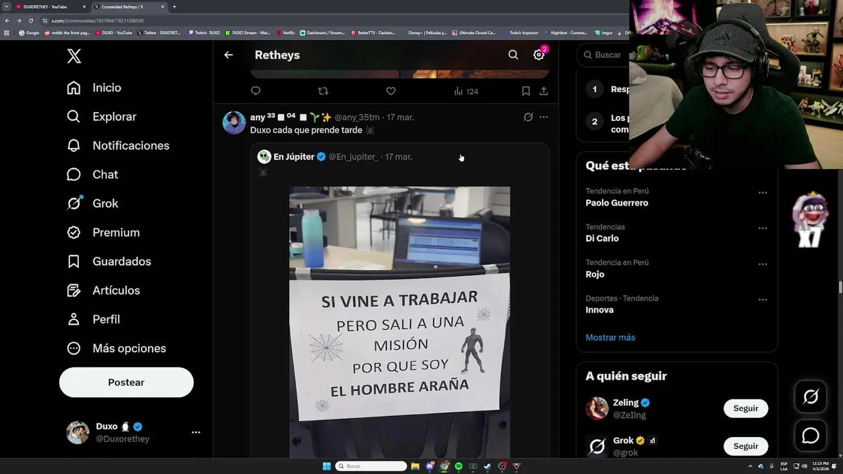Open Premium in the sidebar

pos(103,232)
